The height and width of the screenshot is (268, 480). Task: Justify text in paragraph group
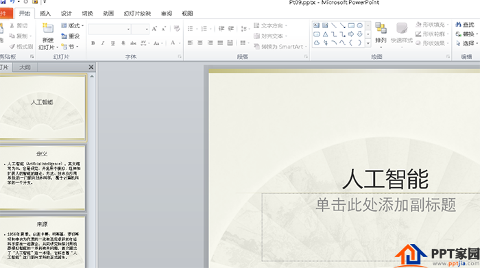(220, 42)
